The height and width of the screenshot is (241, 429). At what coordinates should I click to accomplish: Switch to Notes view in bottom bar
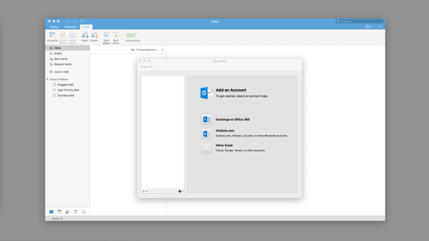(x=83, y=212)
